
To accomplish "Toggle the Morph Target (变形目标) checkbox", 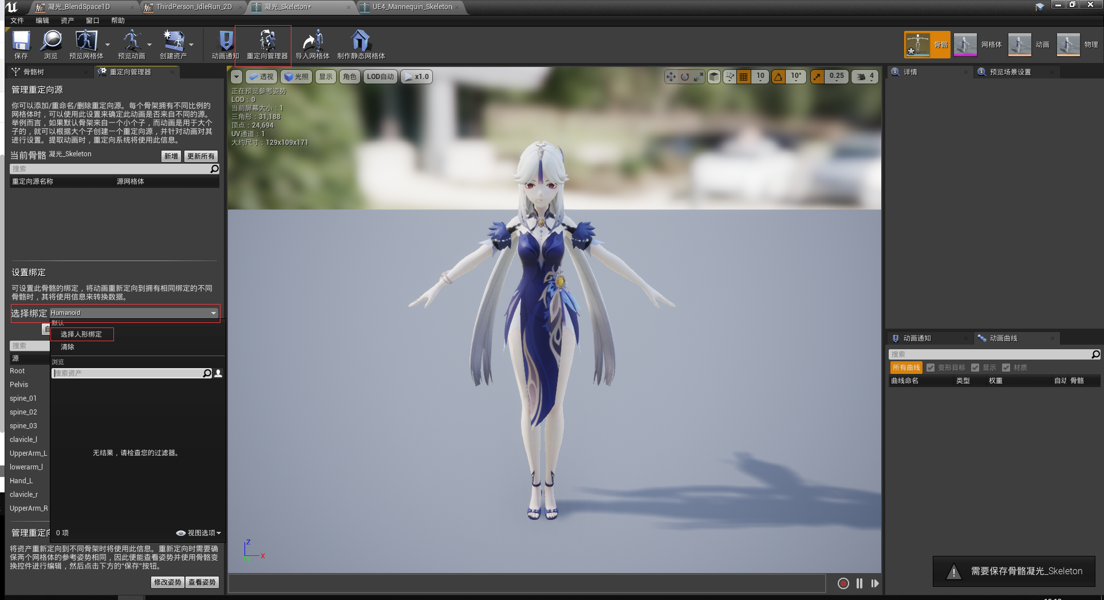I will 930,368.
